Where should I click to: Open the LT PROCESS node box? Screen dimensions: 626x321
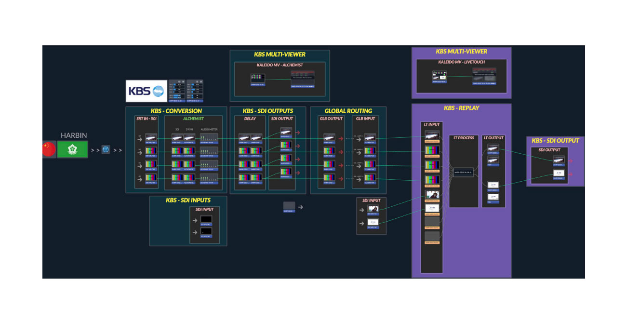pos(463,172)
